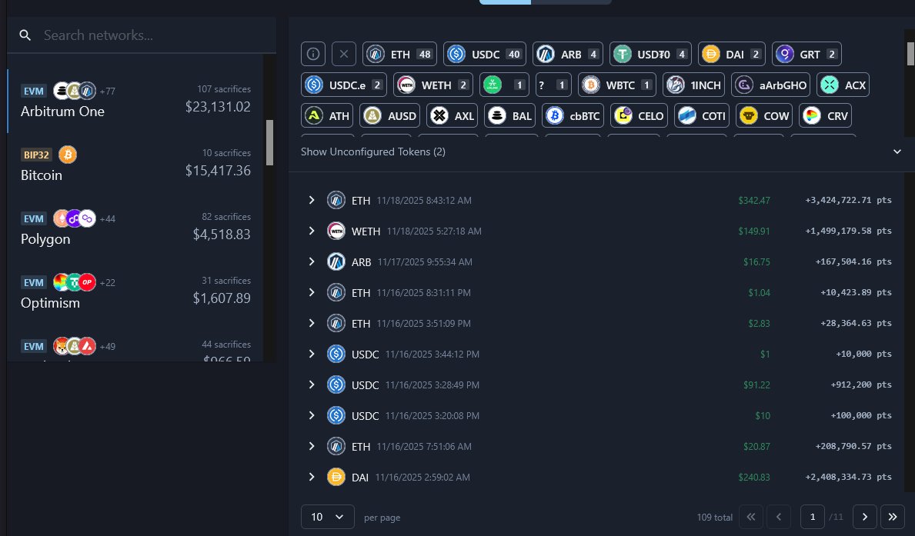This screenshot has height=536, width=915.
Task: Toggle the ARB 4 token filter chip
Action: pyautogui.click(x=567, y=55)
